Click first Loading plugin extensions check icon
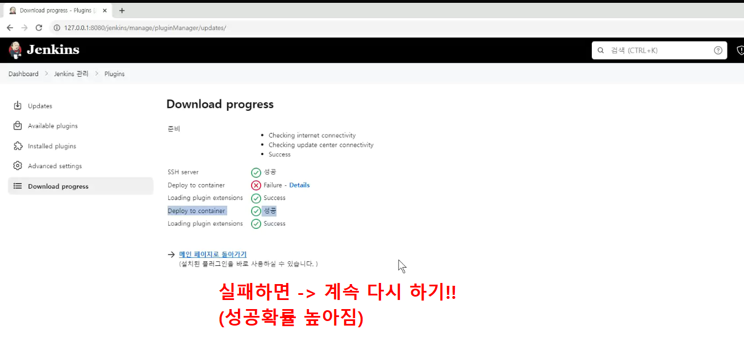744x350 pixels. click(256, 198)
